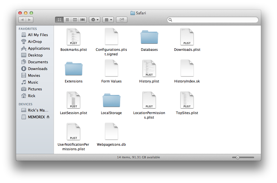
Task: Click the Share button in toolbar
Action: pos(121,20)
